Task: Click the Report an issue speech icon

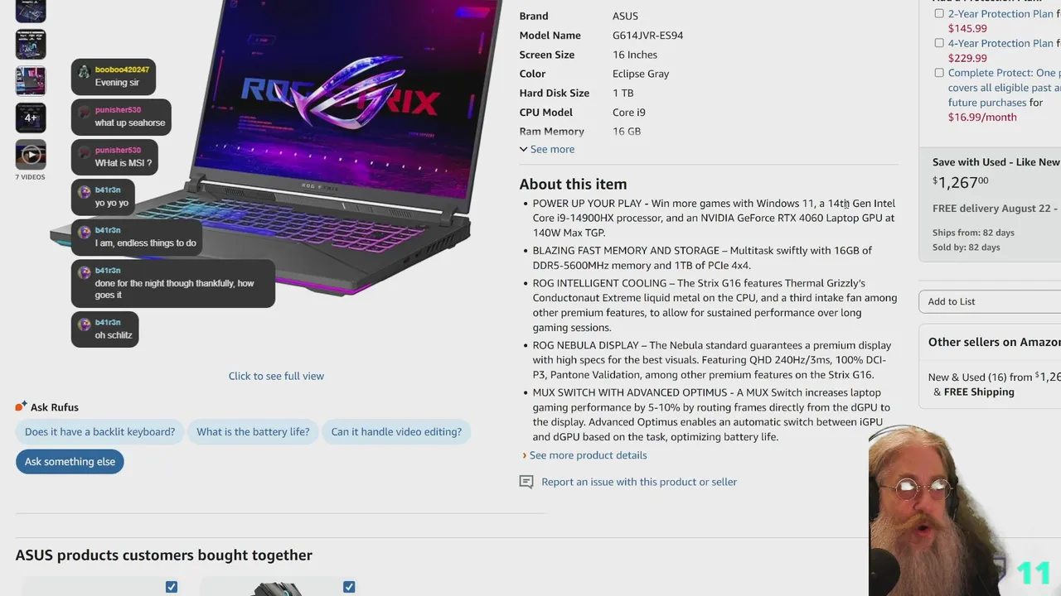Action: point(526,482)
